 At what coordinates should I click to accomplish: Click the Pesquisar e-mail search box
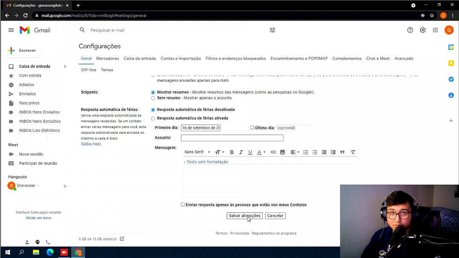coord(176,30)
